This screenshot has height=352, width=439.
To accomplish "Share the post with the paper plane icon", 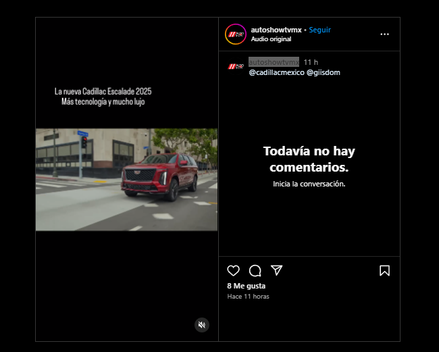I will pos(277,270).
